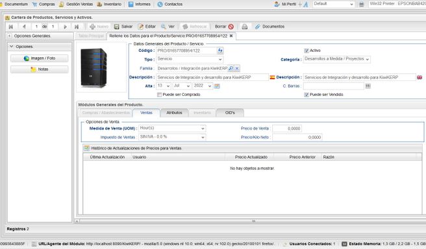Image resolution: width=426 pixels, height=249 pixels.
Task: Open the Gestión Ventas menu
Action: 76,4
